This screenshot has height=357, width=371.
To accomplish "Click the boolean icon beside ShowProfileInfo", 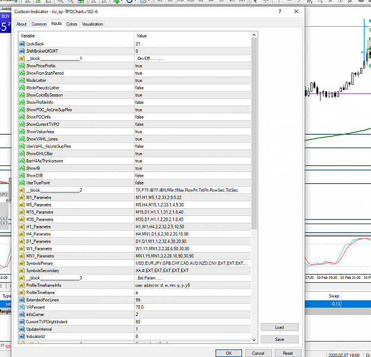I will 22,103.
